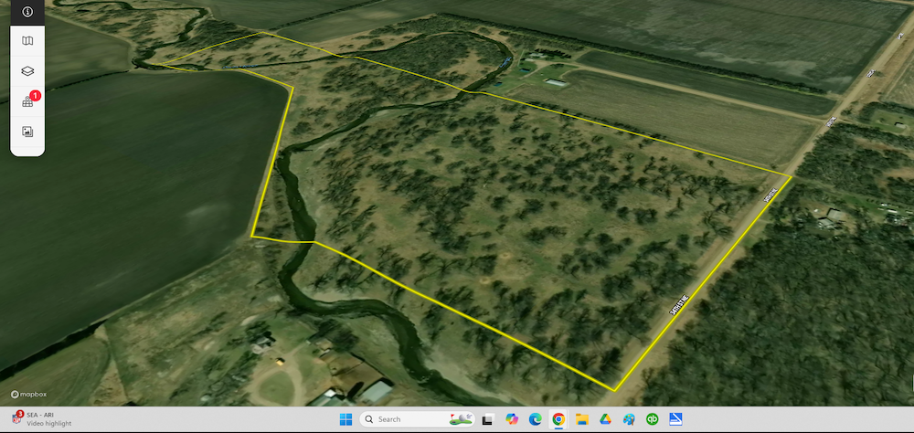Open the map layers stack icon

coord(27,71)
